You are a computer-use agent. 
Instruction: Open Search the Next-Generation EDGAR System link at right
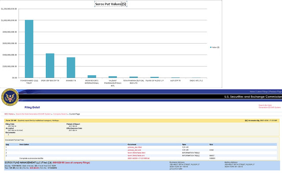(x=269, y=106)
